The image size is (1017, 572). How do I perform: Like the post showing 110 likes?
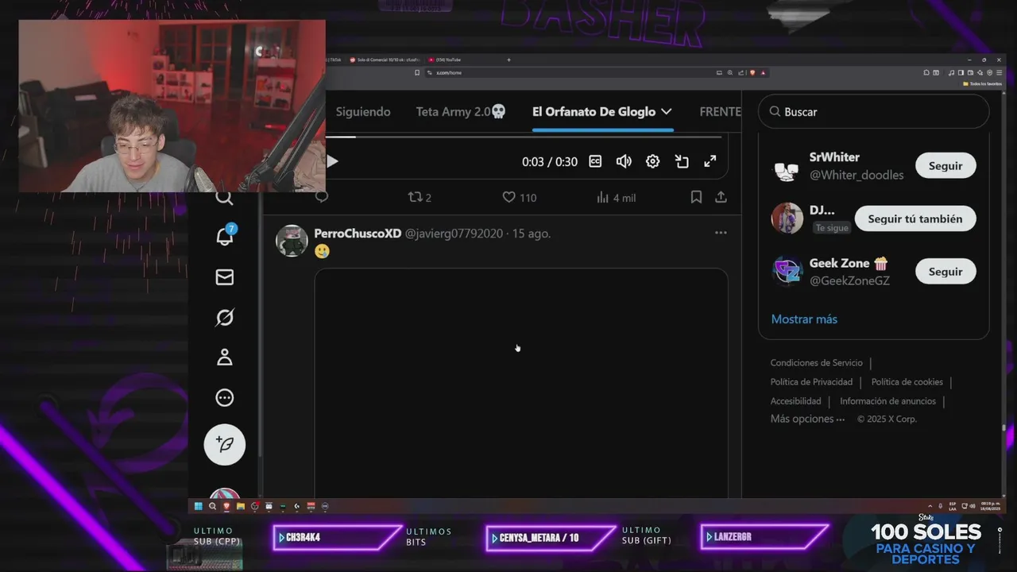[x=520, y=197]
